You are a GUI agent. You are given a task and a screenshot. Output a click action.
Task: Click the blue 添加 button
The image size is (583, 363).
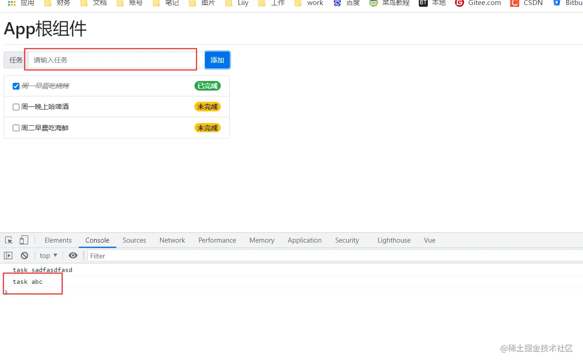(x=217, y=60)
